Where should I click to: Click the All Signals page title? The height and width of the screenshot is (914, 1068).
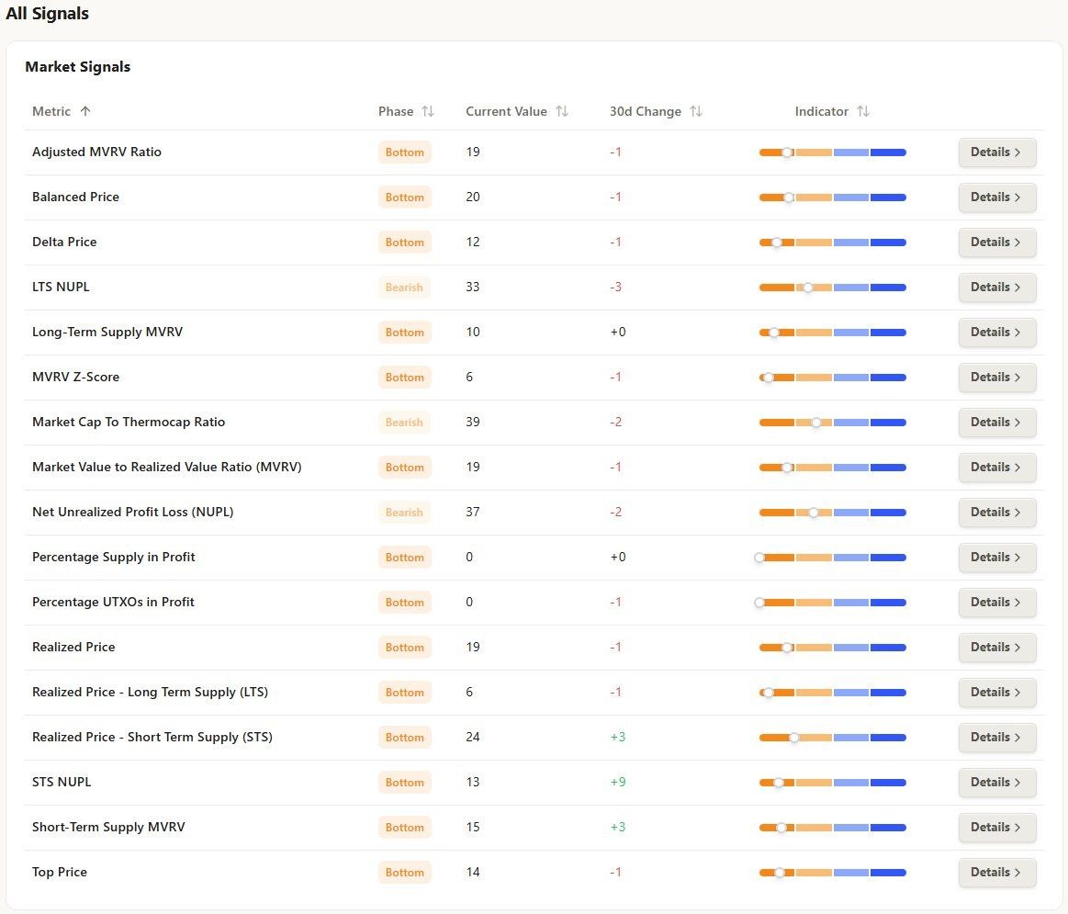[x=47, y=14]
